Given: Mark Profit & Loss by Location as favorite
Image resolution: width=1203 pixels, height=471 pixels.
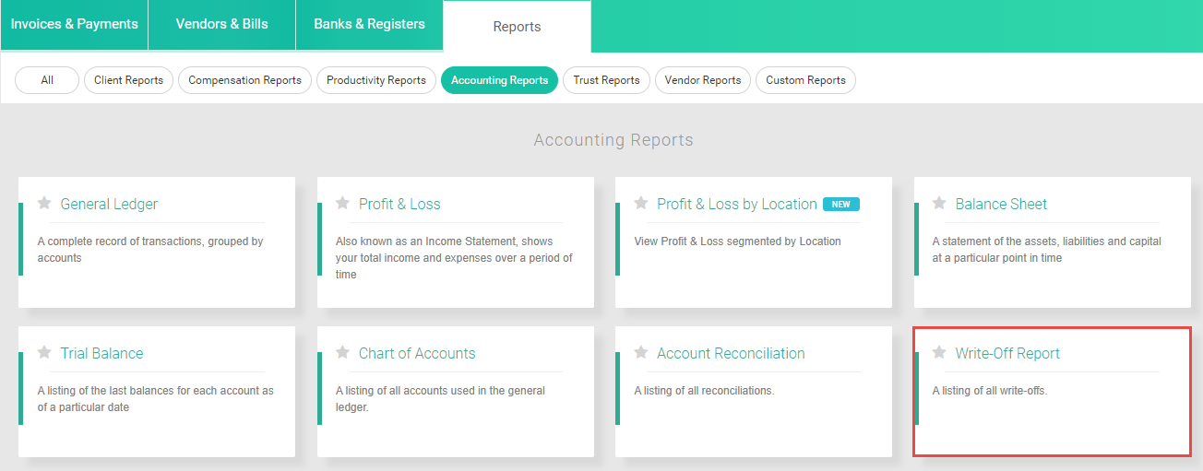Looking at the screenshot, I should coord(641,203).
